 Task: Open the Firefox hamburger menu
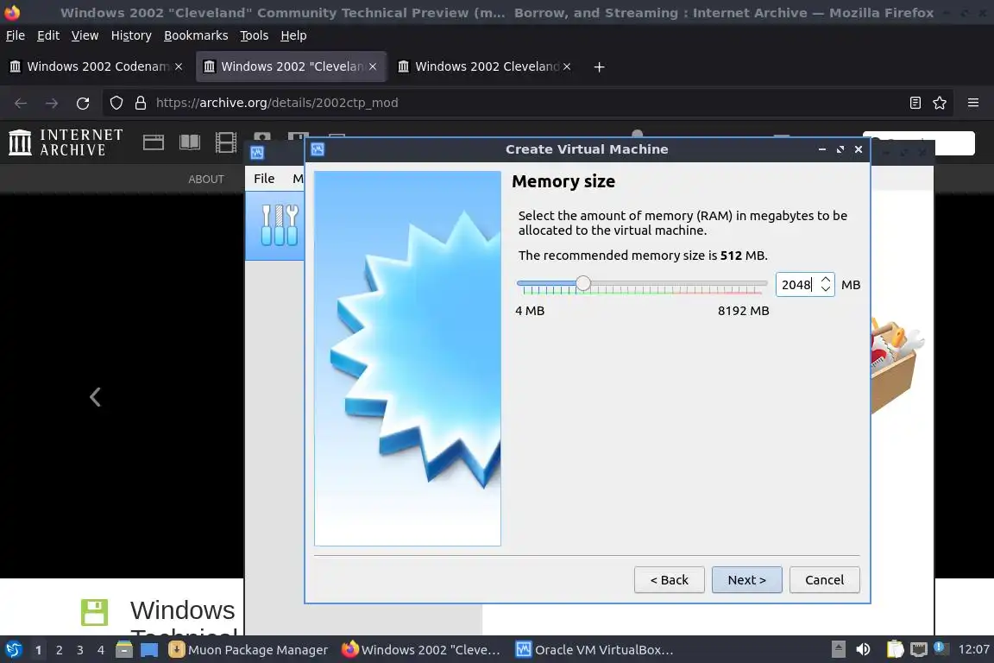pyautogui.click(x=973, y=103)
